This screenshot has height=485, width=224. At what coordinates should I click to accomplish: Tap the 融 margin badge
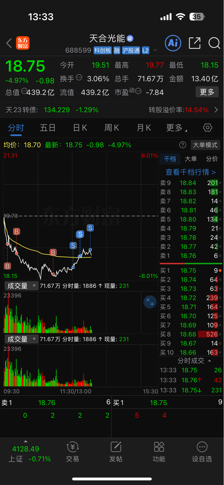[117, 50]
